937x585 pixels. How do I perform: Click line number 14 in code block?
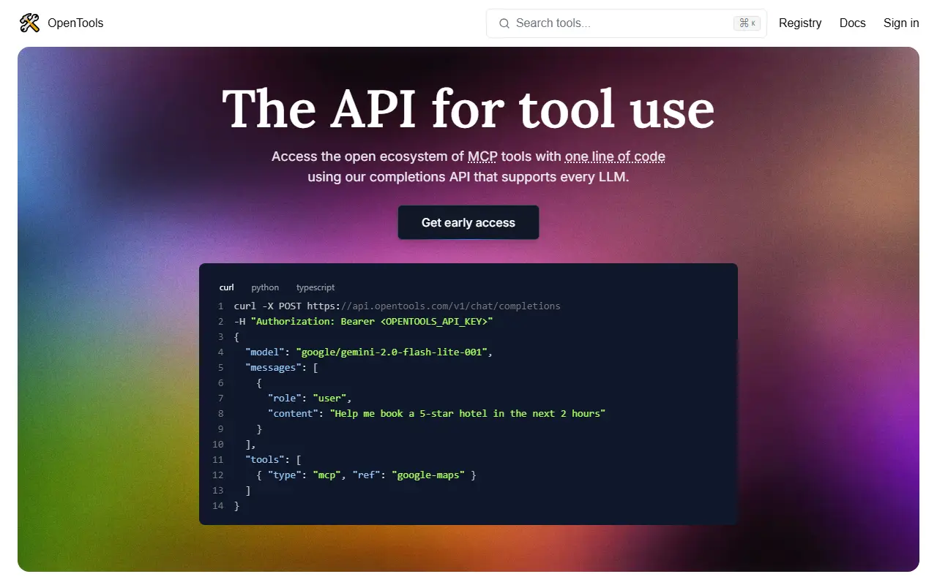[x=217, y=505]
